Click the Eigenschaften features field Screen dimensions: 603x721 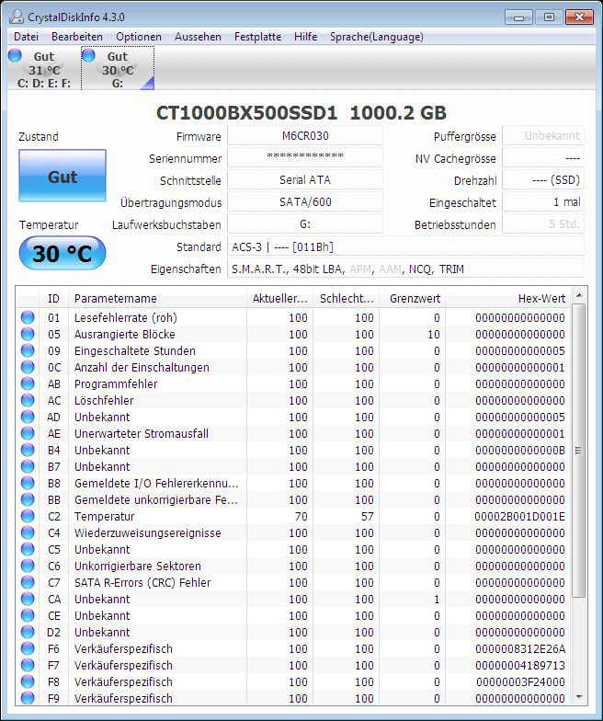(406, 269)
